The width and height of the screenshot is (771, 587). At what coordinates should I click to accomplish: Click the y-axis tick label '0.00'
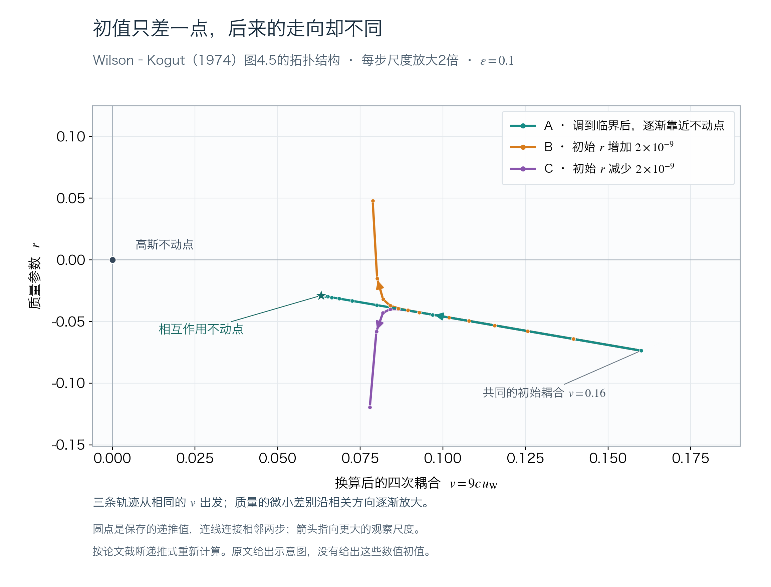tap(71, 260)
